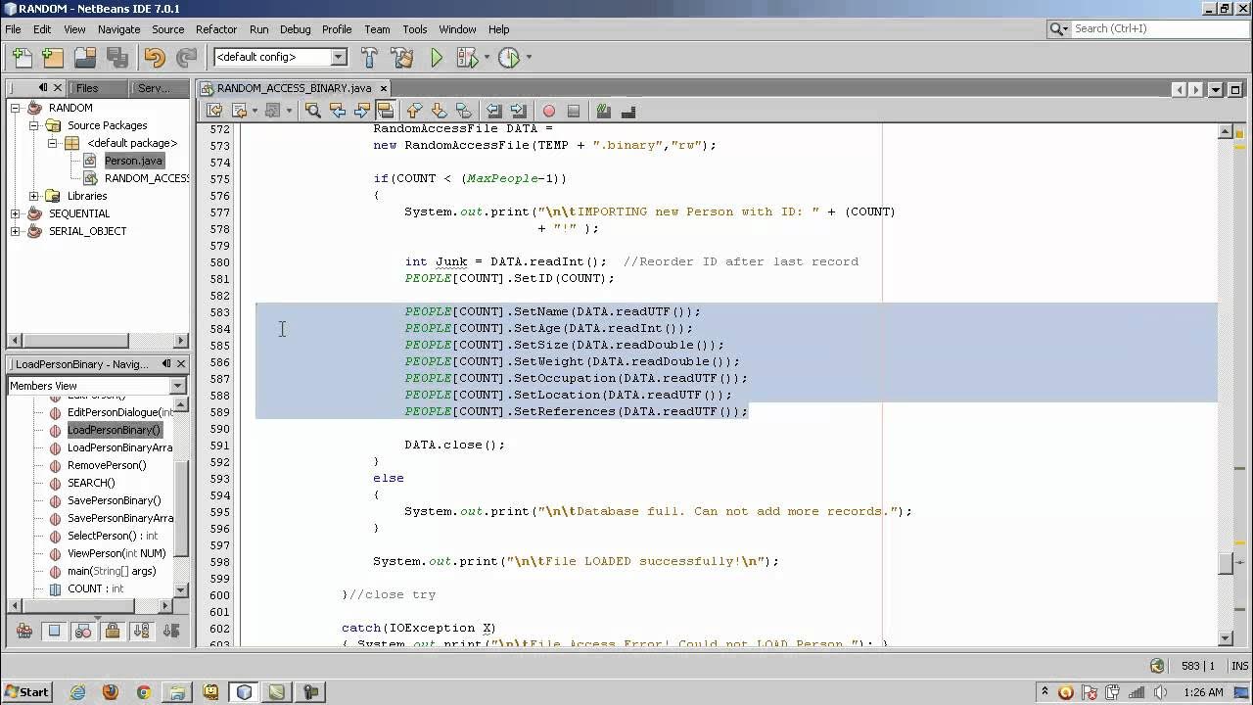The image size is (1253, 705).
Task: Click Shift Line Left icon
Action: pyautogui.click(x=494, y=111)
